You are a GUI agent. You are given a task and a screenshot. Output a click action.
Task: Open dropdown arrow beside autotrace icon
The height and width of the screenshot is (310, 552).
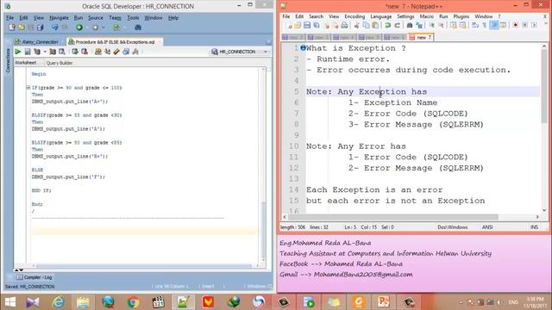coord(45,52)
